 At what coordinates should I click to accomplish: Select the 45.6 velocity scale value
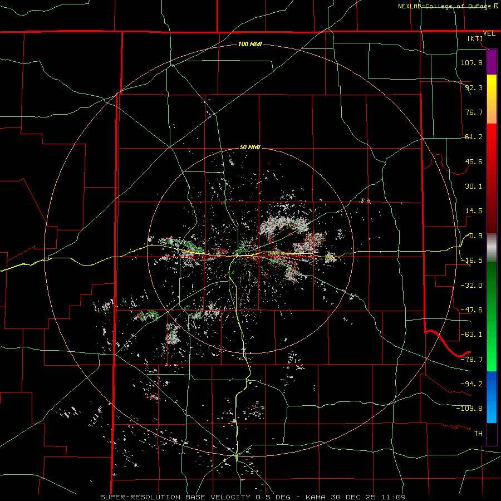click(x=474, y=161)
